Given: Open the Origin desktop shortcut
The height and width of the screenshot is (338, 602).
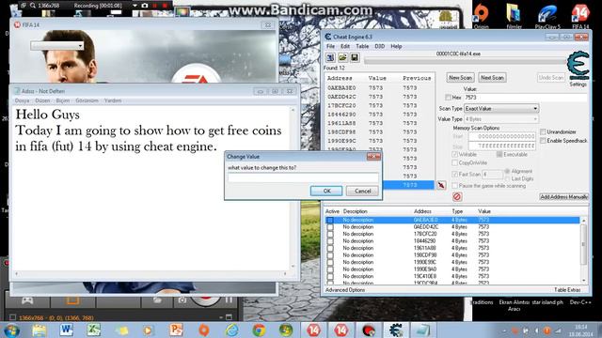Looking at the screenshot, I should click(481, 15).
